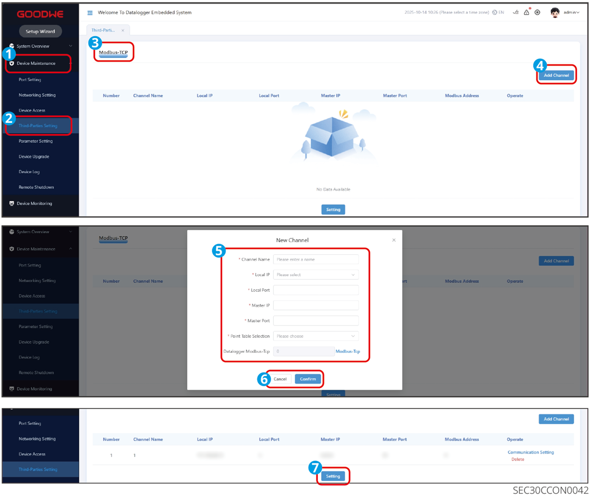
Task: Click the Channel Name input field
Action: (x=316, y=260)
